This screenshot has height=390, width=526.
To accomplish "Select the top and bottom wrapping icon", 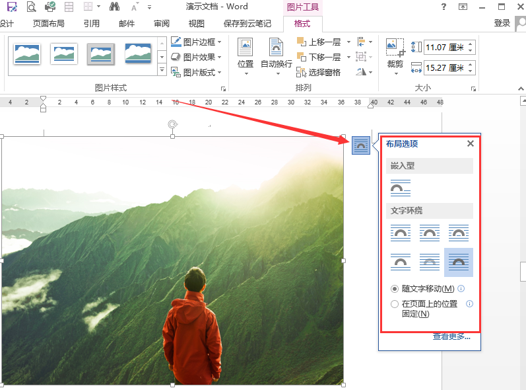I will [x=401, y=262].
